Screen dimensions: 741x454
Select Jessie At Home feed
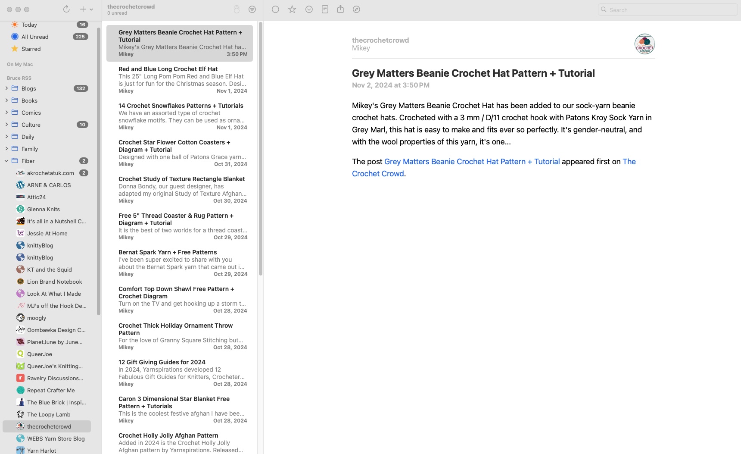pyautogui.click(x=47, y=233)
